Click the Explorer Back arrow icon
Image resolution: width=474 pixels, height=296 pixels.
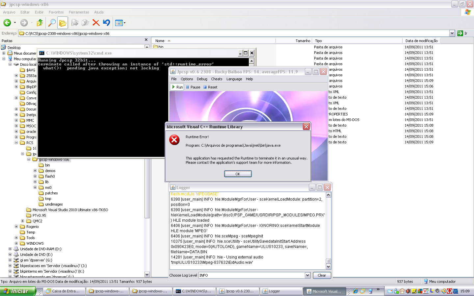(7, 23)
